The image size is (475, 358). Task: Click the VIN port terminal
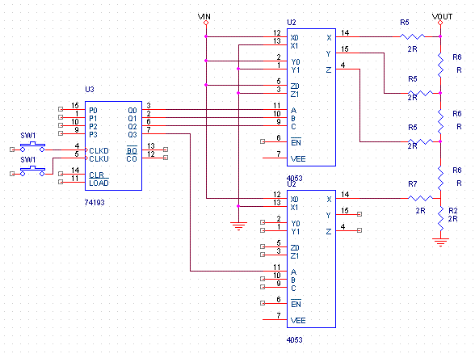pos(206,23)
